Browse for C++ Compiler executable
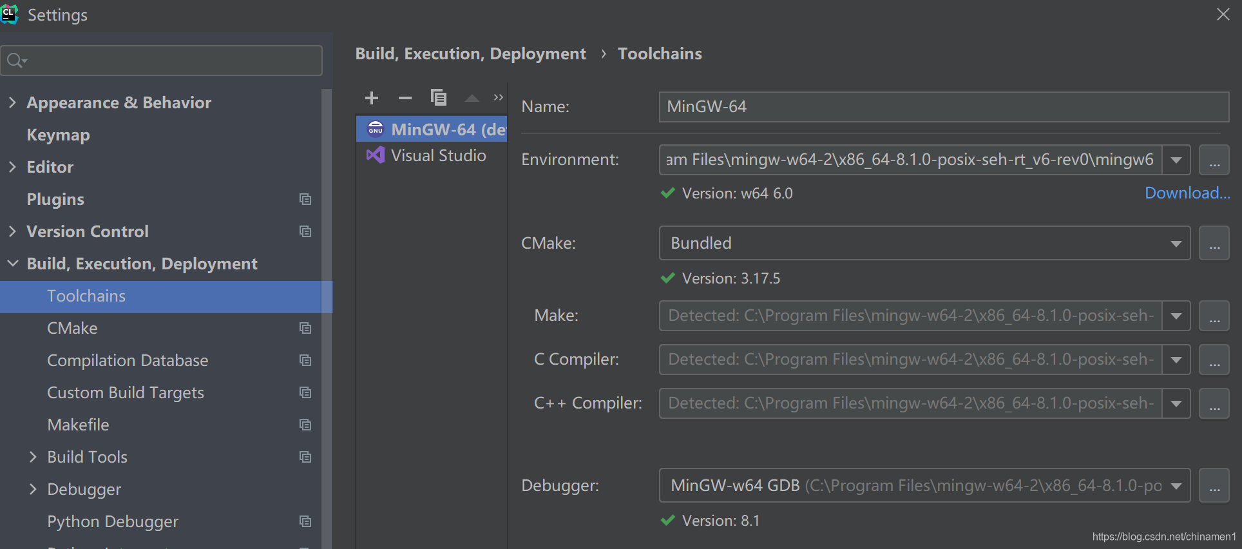 point(1214,403)
